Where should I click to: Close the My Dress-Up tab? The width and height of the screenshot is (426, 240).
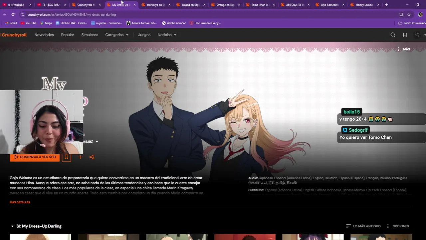coord(134,5)
